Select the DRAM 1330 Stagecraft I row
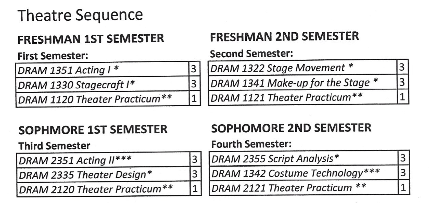The image size is (430, 203). [x=108, y=84]
